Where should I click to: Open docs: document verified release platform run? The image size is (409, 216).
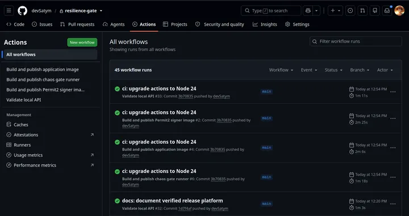pyautogui.click(x=173, y=201)
